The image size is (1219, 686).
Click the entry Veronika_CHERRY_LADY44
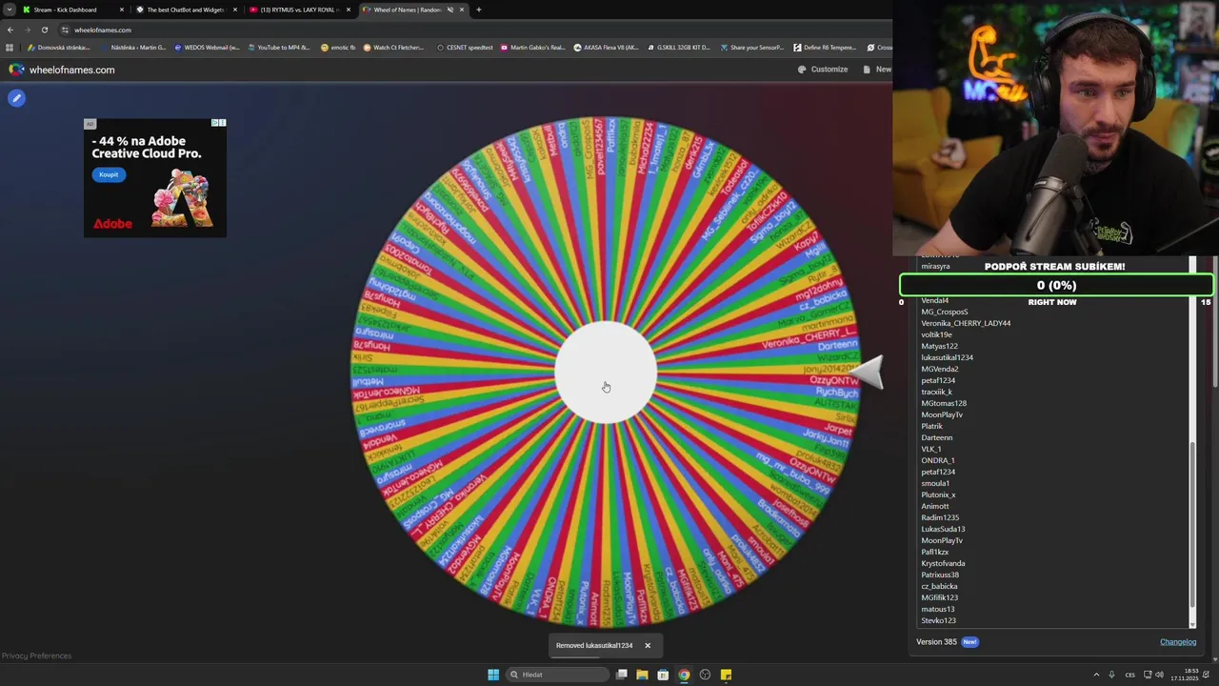(966, 323)
